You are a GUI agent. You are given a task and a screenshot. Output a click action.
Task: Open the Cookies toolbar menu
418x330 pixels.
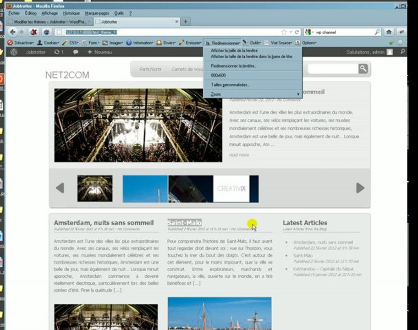tap(48, 43)
